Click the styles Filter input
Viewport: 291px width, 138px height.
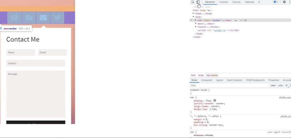229,85
